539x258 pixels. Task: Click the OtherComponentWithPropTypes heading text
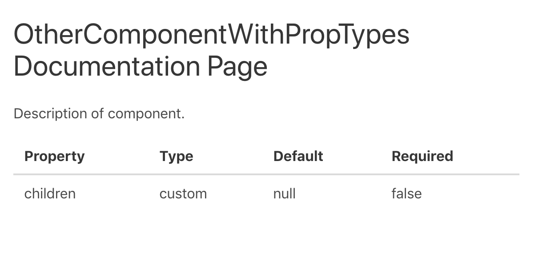(212, 35)
